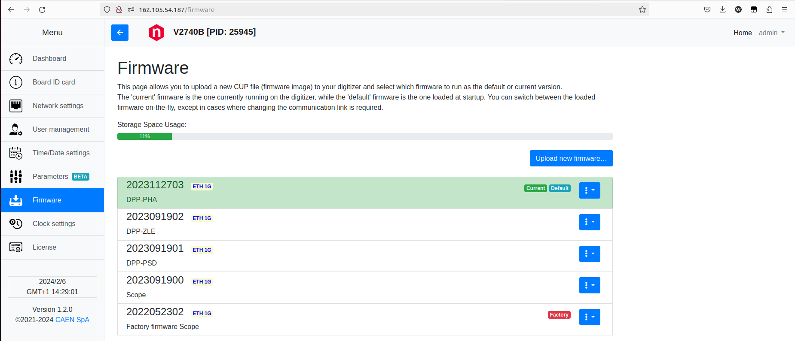Click the DPP-PHA firmware label
Image resolution: width=795 pixels, height=341 pixels.
142,199
